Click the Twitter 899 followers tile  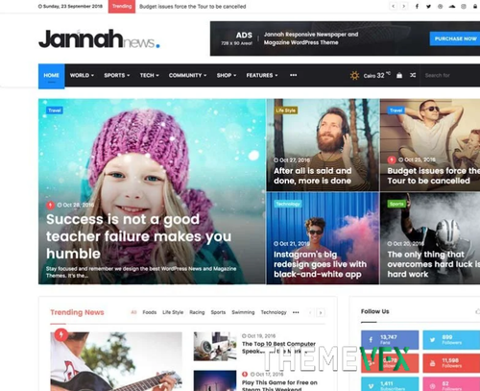451,340
